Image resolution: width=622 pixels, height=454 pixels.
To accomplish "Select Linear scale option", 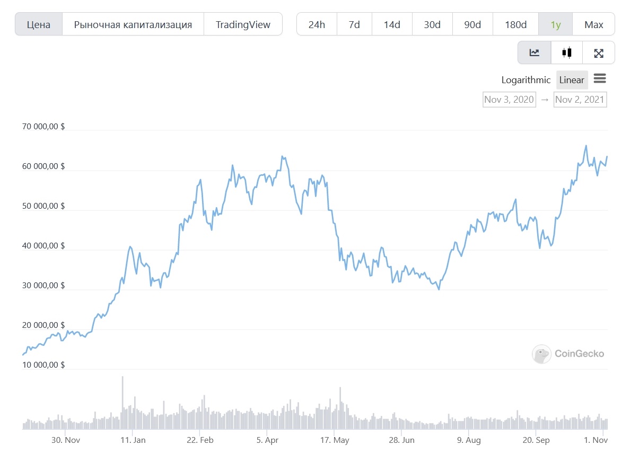I will point(572,80).
